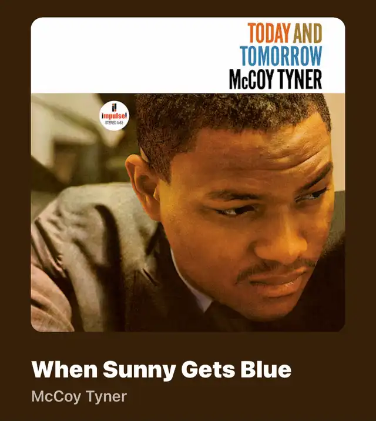Select the STEREO A-63 label in logo
Viewport: 376px width, 421px height.
coord(114,123)
